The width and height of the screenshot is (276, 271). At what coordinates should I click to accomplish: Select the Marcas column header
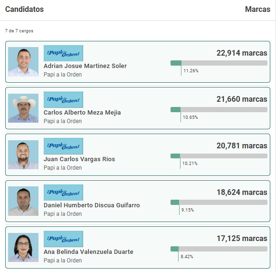(x=257, y=10)
